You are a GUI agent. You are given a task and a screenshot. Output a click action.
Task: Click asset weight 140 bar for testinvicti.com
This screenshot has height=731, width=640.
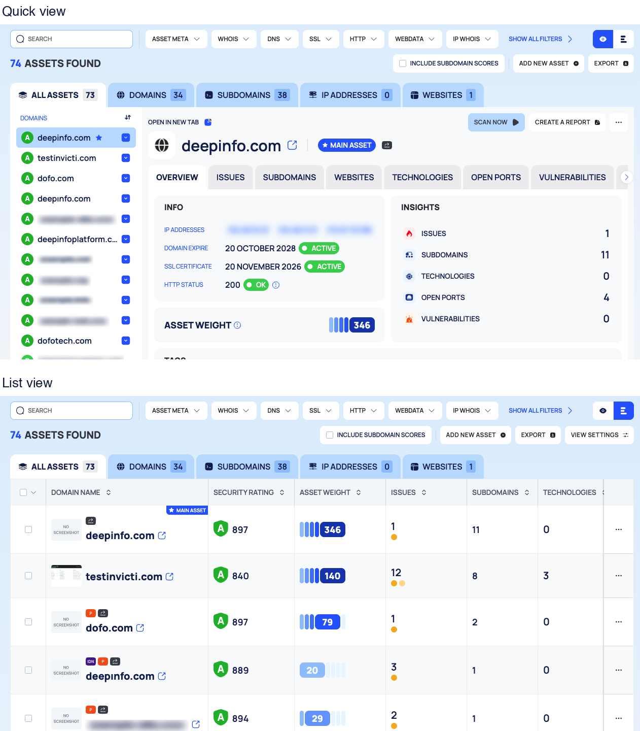tap(323, 576)
